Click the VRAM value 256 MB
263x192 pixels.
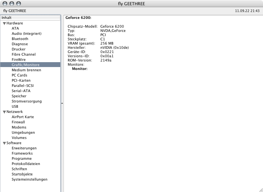coord(107,43)
